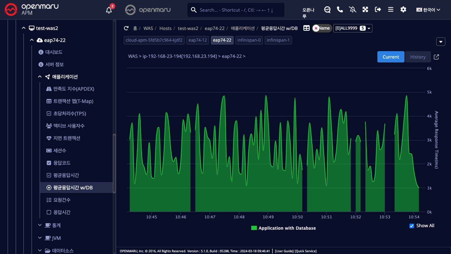Switch to the History tab
This screenshot has width=451, height=254.
click(x=418, y=57)
